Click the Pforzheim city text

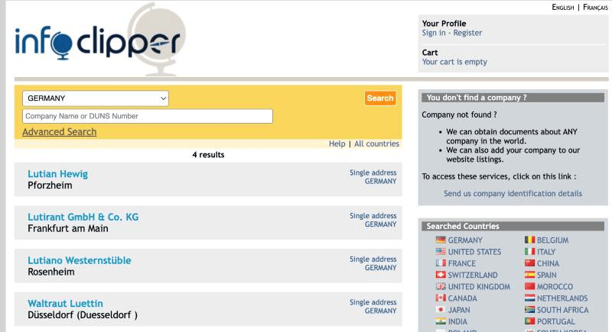(50, 185)
